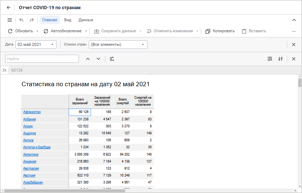The height and width of the screenshot is (193, 302).
Task: Click the undo arrow icon
Action: click(x=21, y=20)
